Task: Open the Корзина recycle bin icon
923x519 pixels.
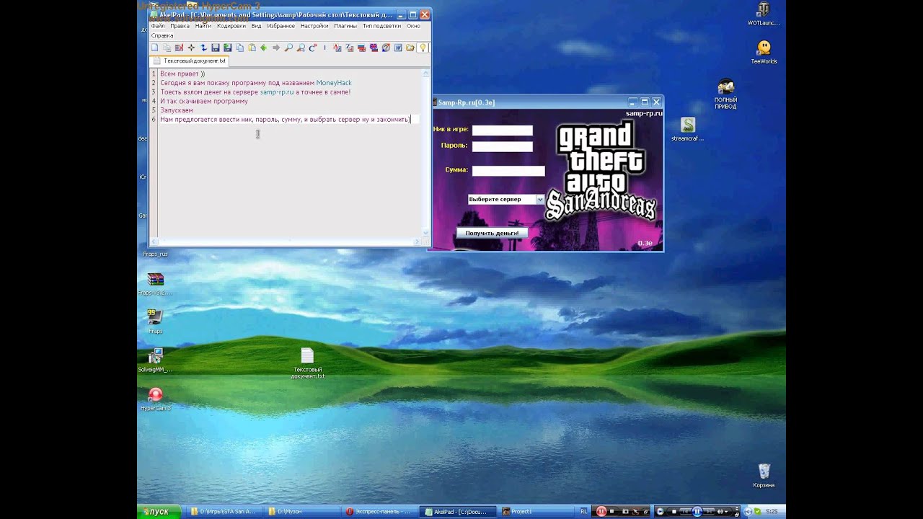Action: tap(764, 476)
